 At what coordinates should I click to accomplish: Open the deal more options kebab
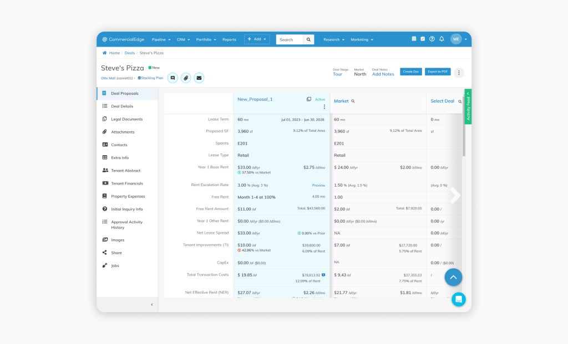(x=459, y=73)
